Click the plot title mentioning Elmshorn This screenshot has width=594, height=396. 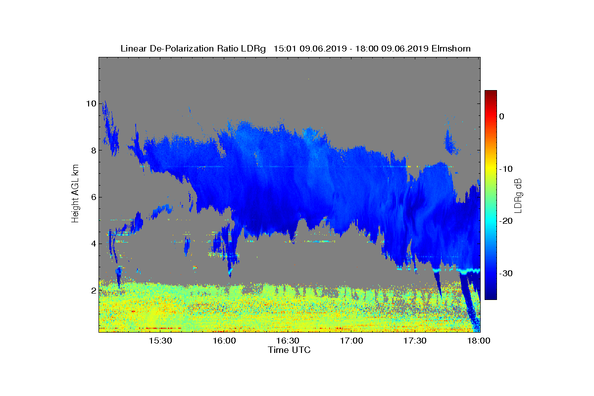296,49
